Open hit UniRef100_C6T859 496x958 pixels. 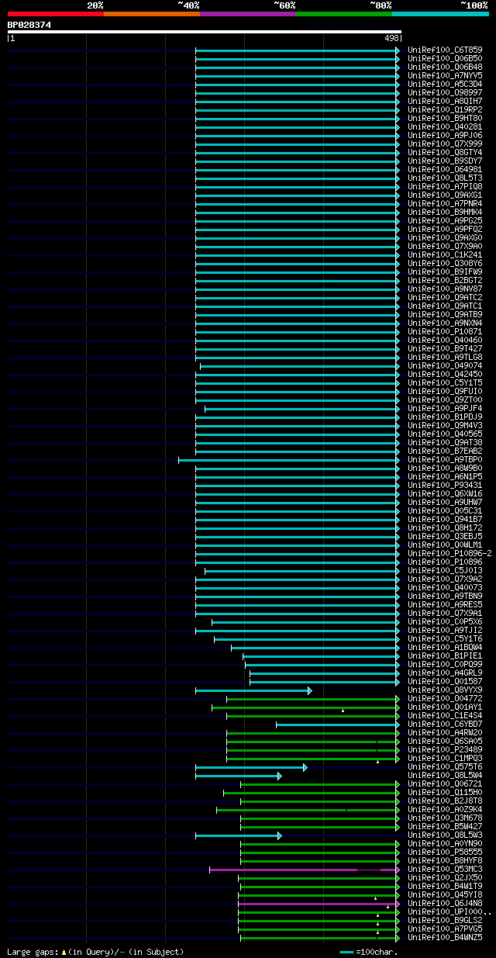point(445,50)
